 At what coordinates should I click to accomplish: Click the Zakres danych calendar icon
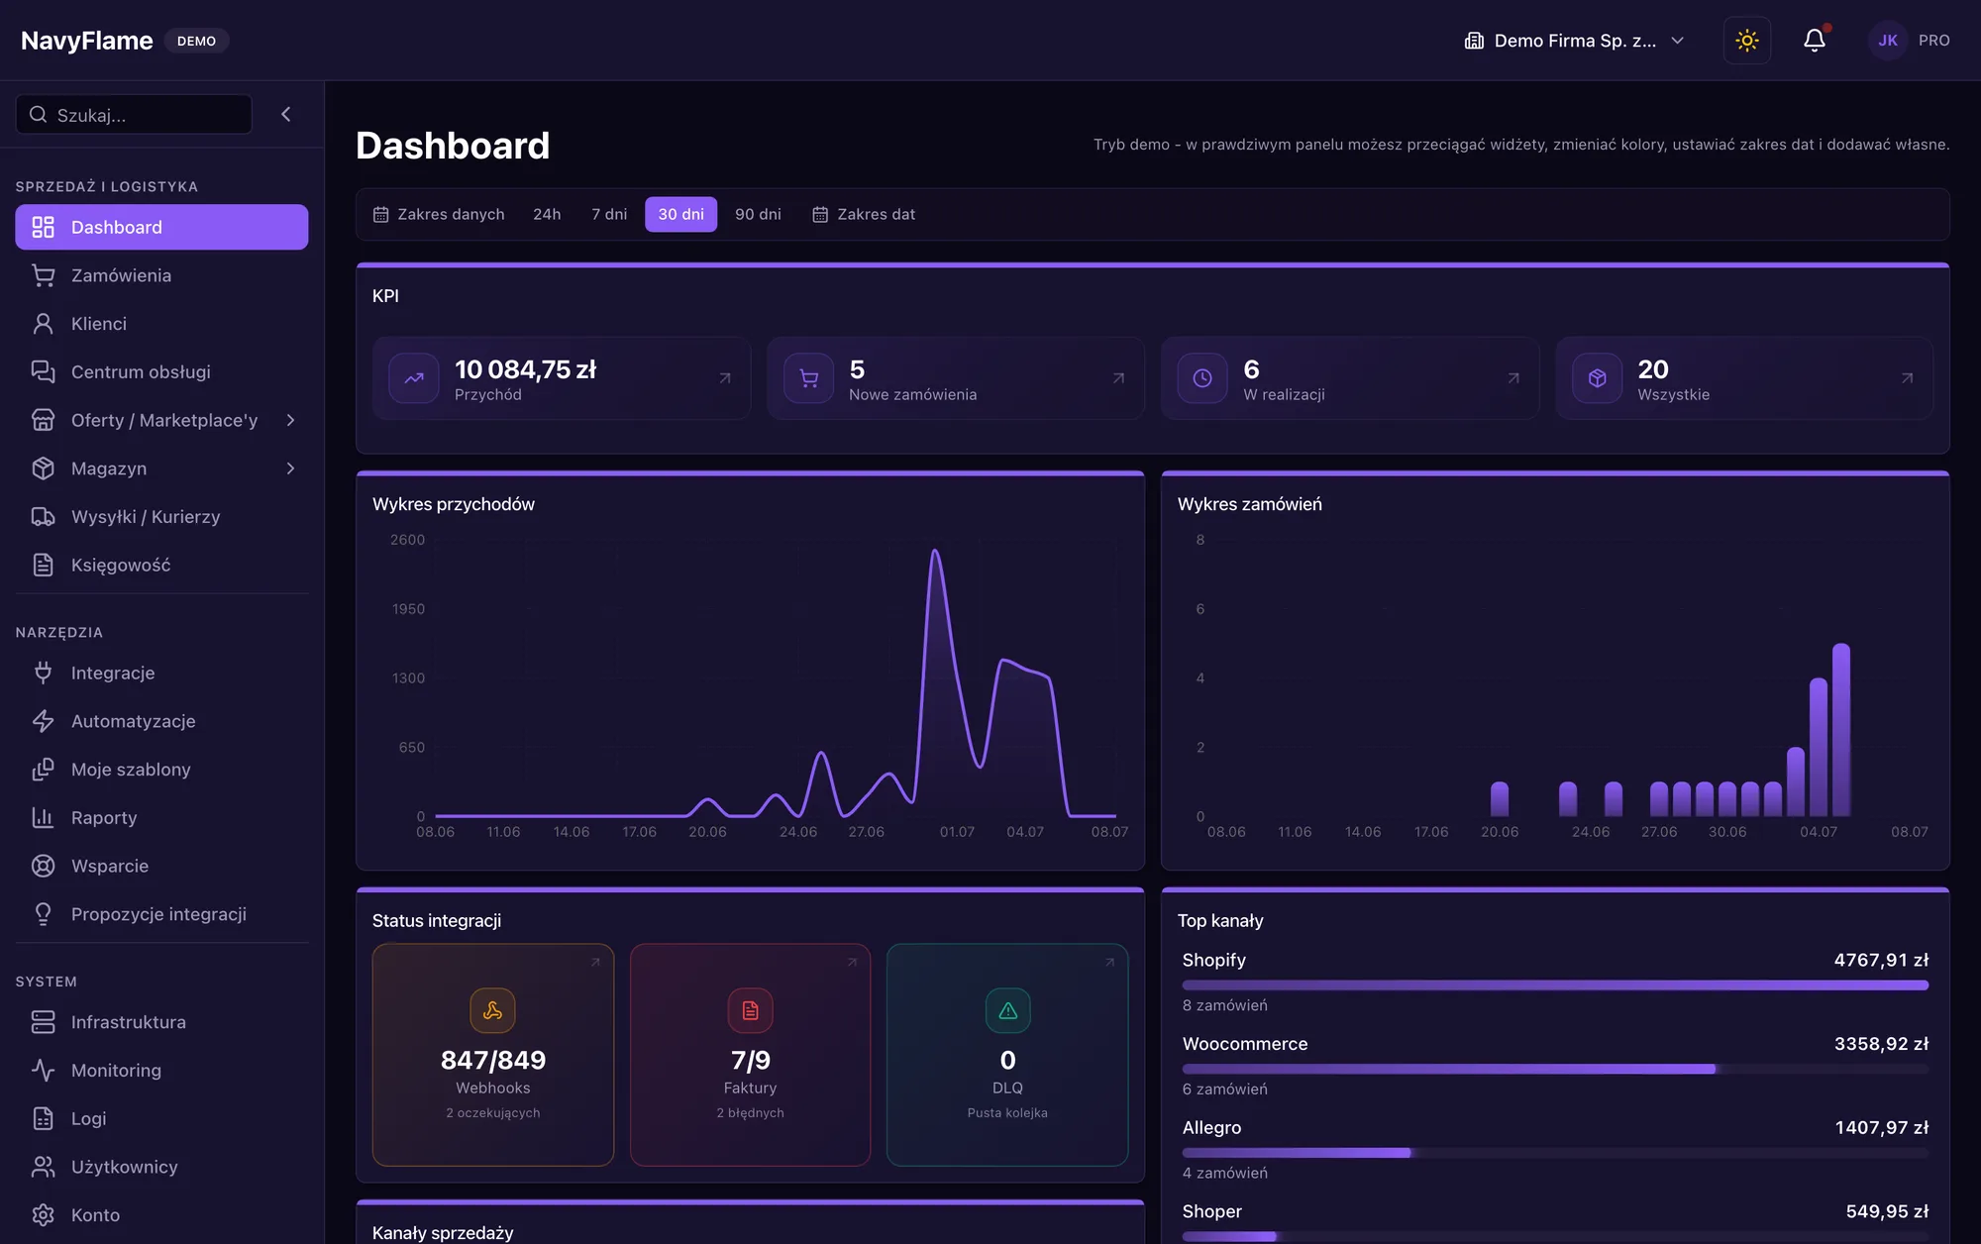pos(380,214)
